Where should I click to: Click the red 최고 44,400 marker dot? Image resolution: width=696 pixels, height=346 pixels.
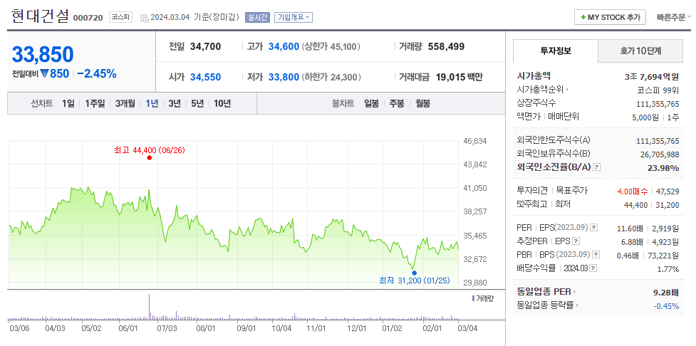[x=149, y=157]
